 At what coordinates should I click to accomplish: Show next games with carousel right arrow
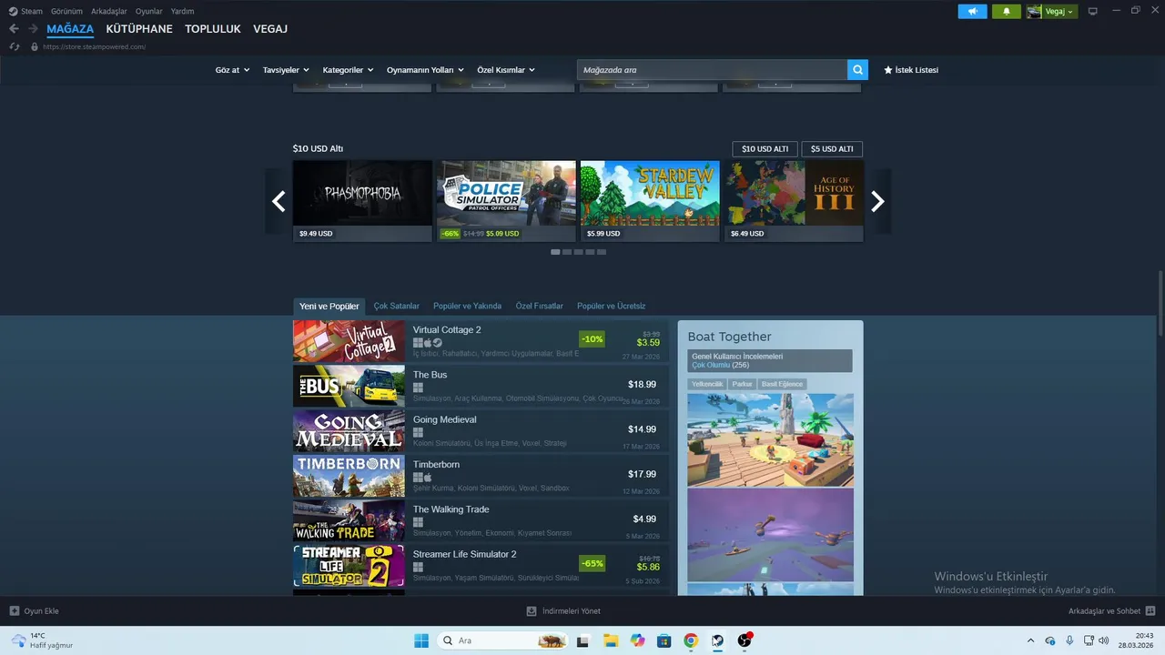tap(877, 201)
